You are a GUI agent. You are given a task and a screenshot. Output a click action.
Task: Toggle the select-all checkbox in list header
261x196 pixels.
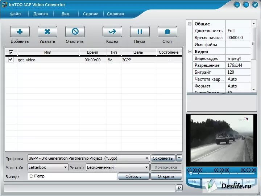(11, 52)
